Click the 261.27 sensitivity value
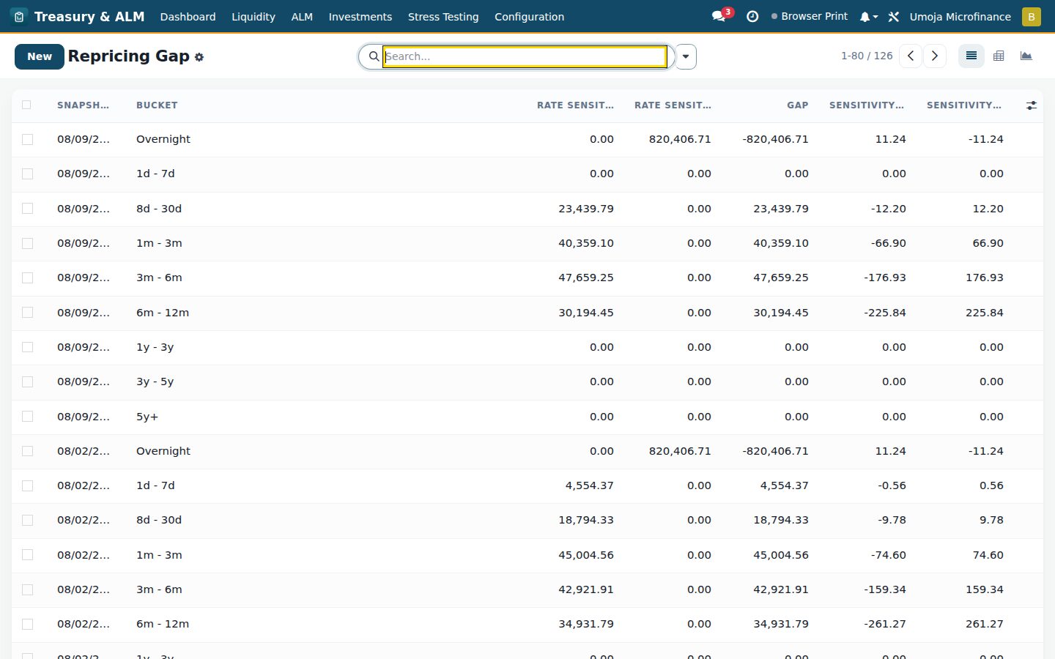Viewport: 1055px width, 659px height. [985, 624]
